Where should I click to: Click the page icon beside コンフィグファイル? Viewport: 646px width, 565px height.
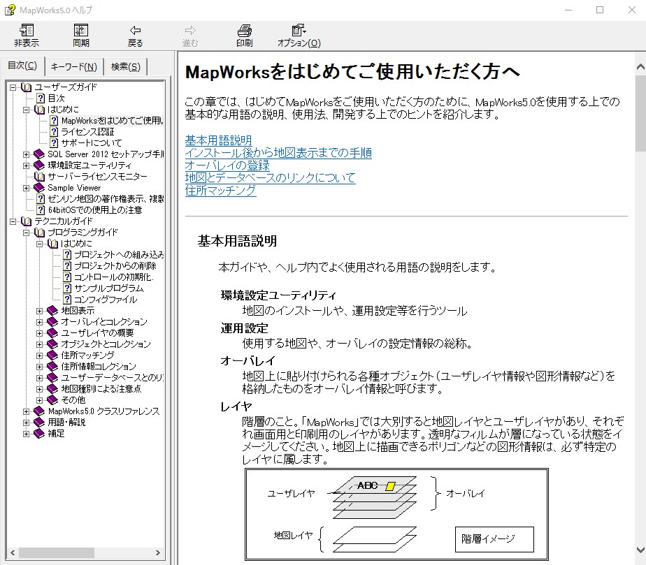(x=67, y=299)
